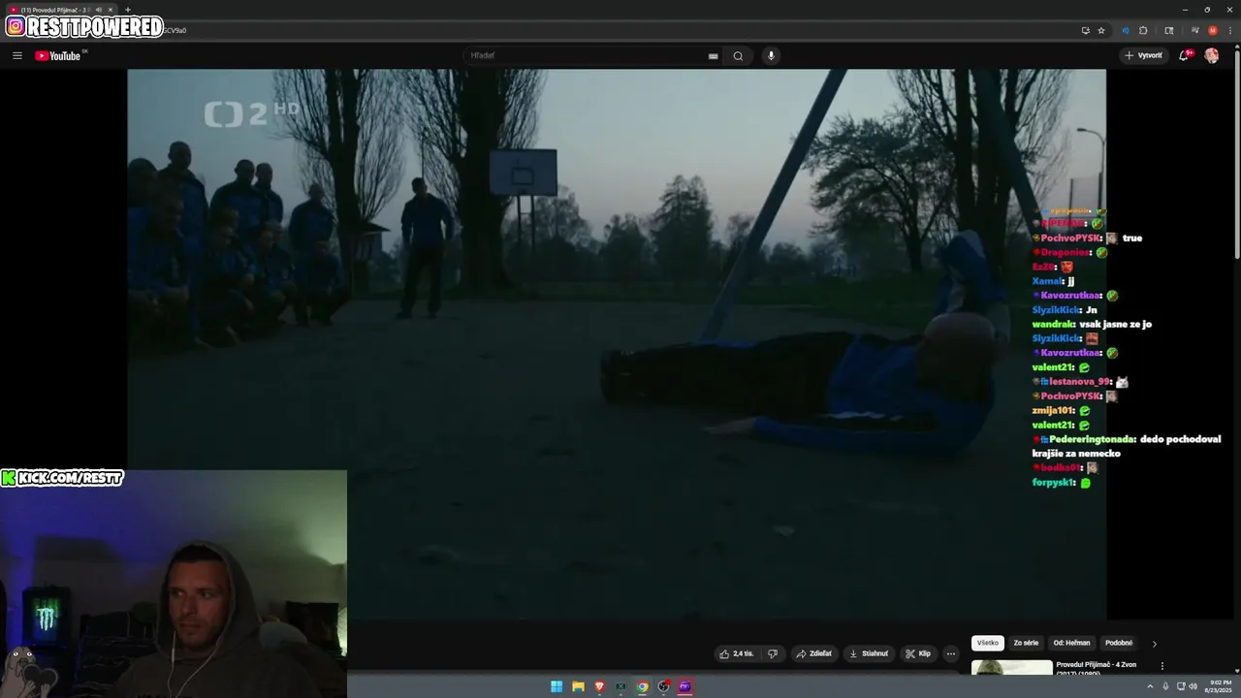Show hidden system tray icons

point(1150,686)
